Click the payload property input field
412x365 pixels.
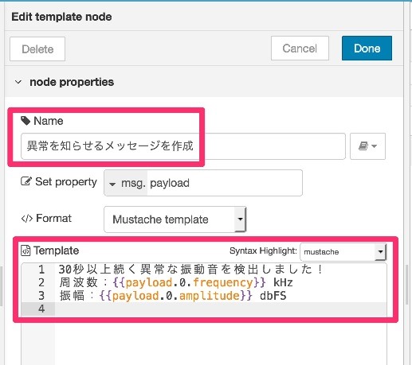[225, 183]
